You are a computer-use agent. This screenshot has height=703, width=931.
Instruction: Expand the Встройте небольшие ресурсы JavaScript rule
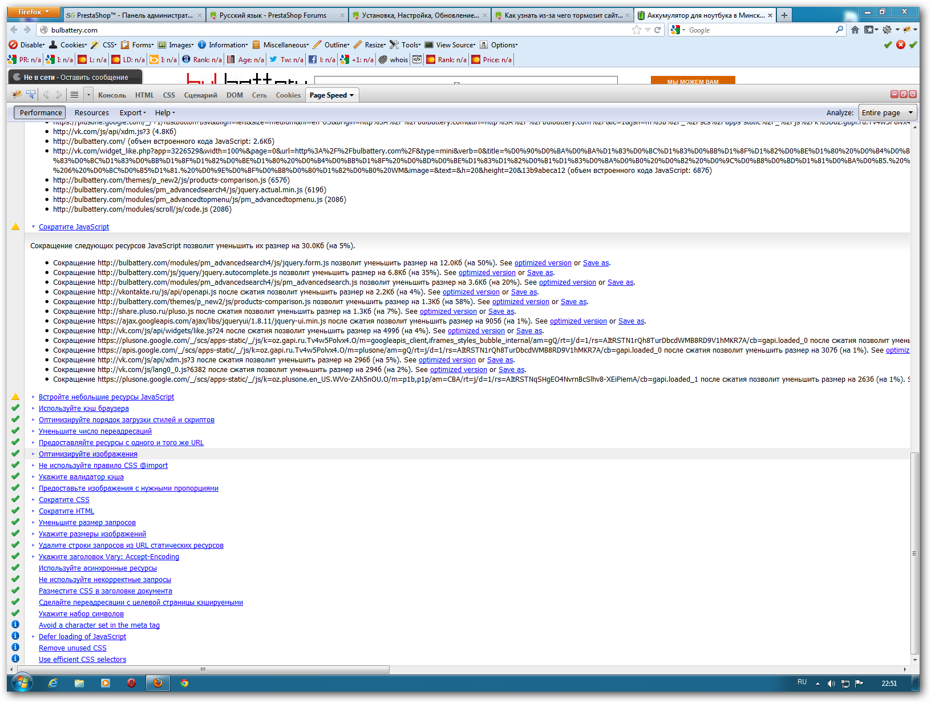34,397
